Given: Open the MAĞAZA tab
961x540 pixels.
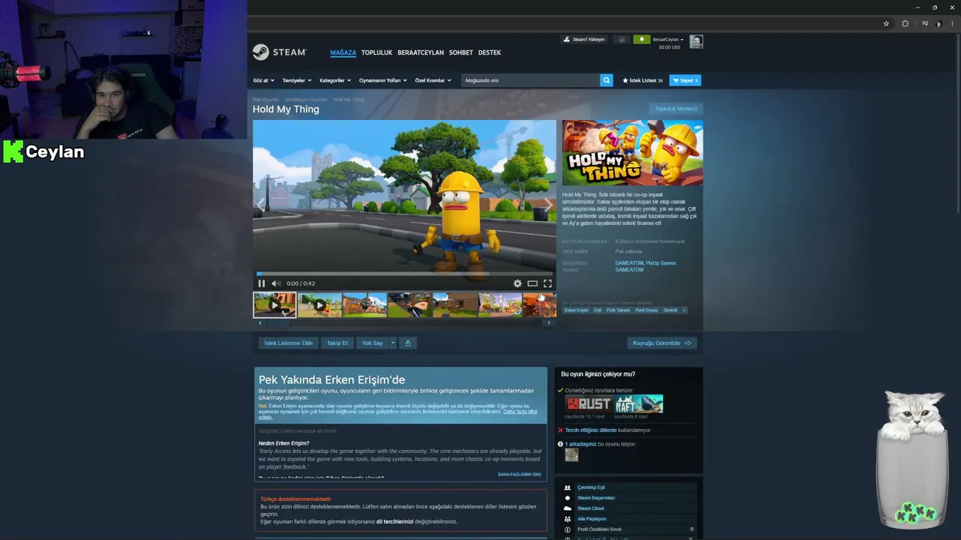Looking at the screenshot, I should pyautogui.click(x=343, y=52).
